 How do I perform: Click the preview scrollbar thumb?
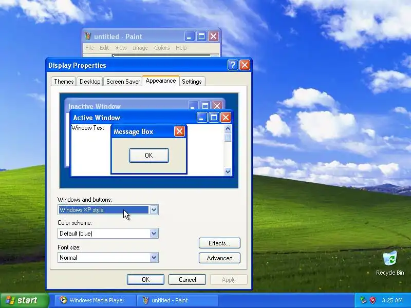tap(228, 137)
